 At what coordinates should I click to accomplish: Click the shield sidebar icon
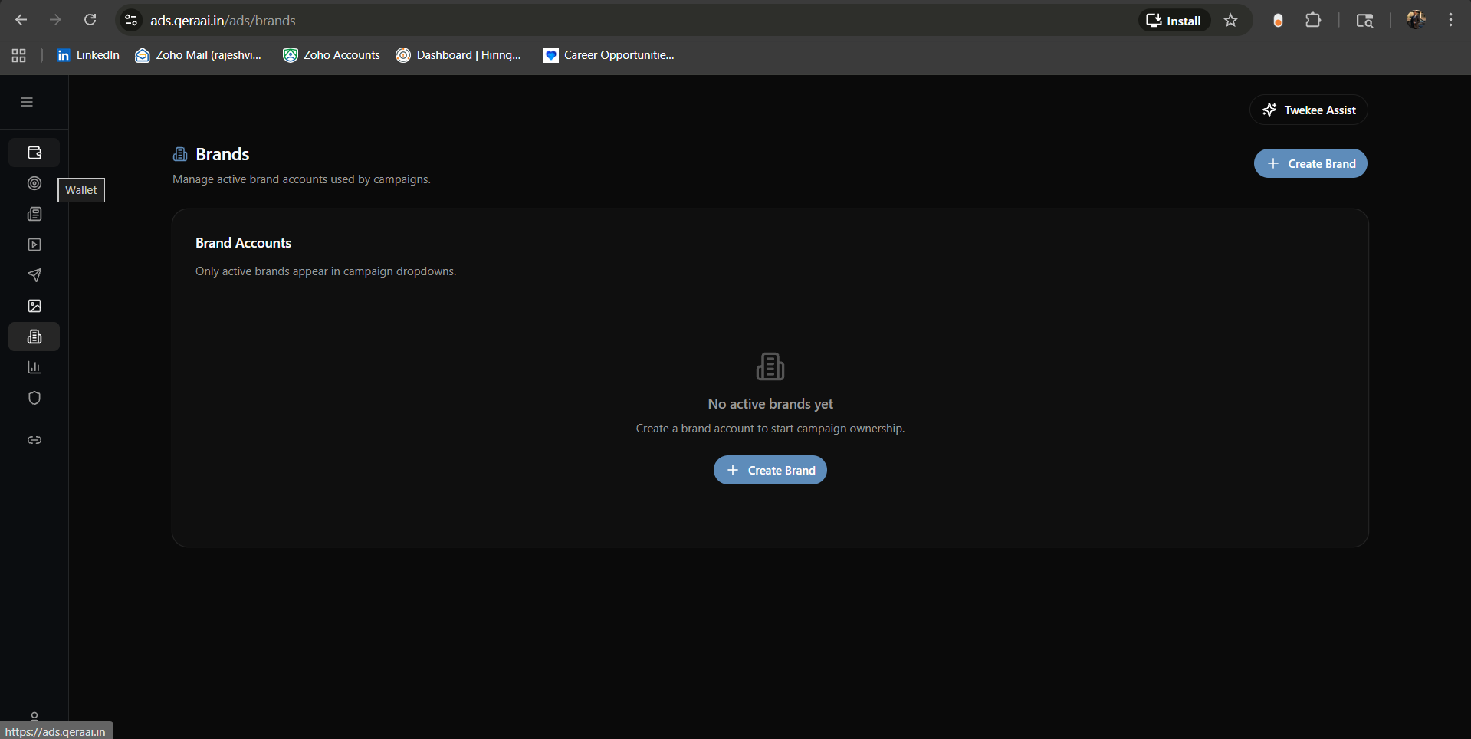click(x=34, y=398)
